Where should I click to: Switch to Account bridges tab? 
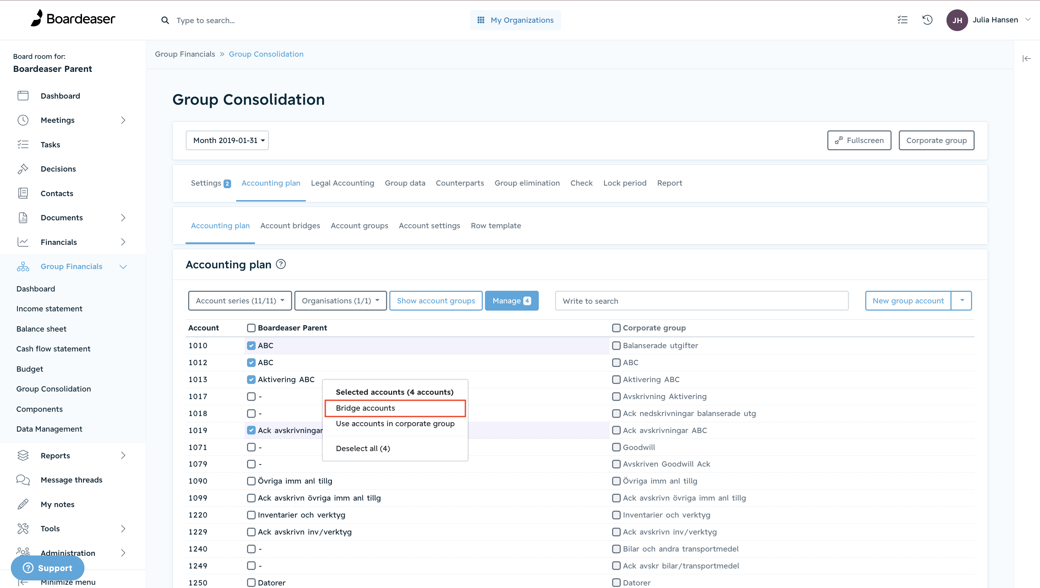(x=290, y=226)
